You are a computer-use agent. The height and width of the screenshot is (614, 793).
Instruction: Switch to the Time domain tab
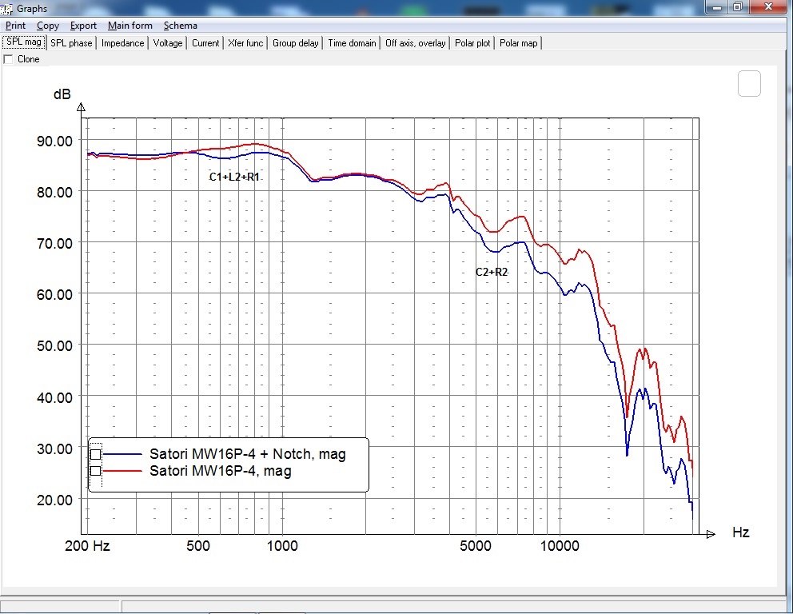coord(352,43)
